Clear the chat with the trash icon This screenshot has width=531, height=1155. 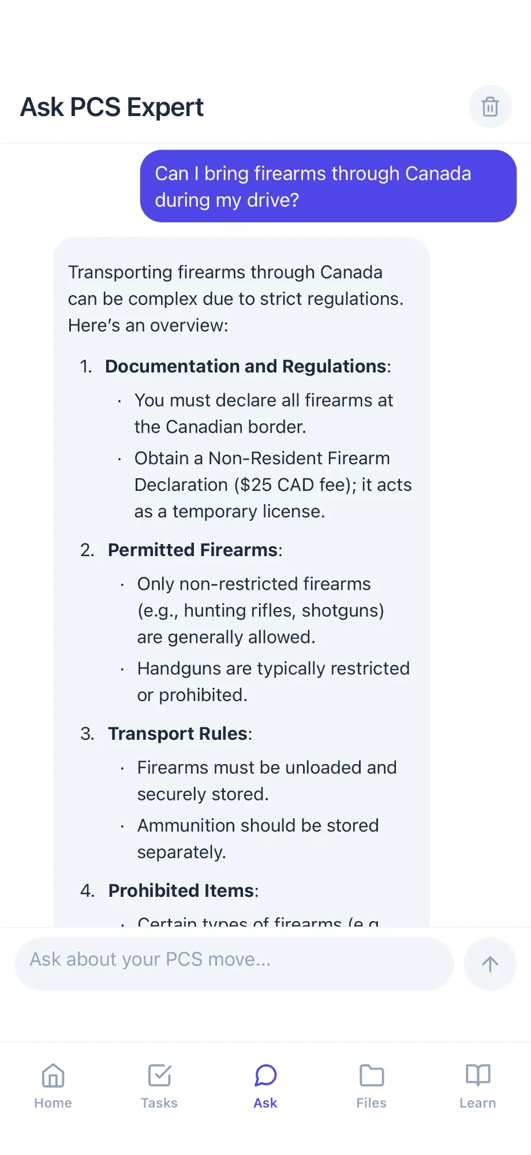point(490,107)
